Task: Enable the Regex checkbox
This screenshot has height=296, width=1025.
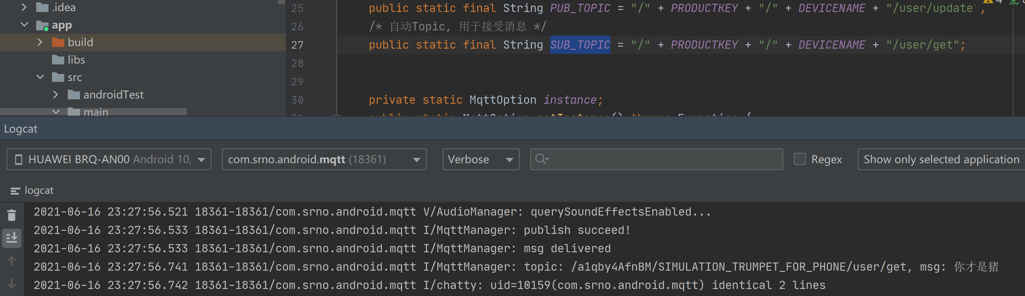Action: point(799,159)
